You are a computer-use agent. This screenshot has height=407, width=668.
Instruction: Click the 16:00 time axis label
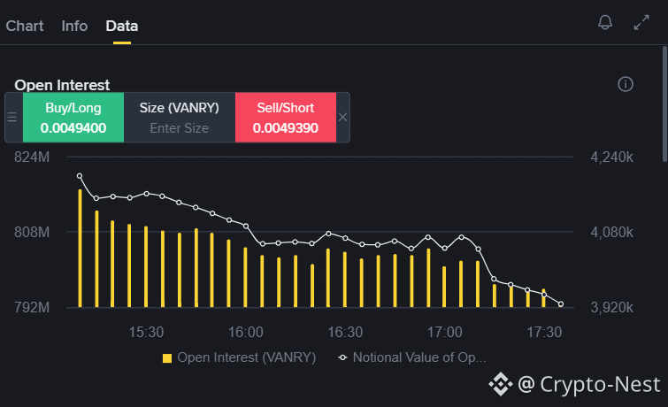click(245, 332)
